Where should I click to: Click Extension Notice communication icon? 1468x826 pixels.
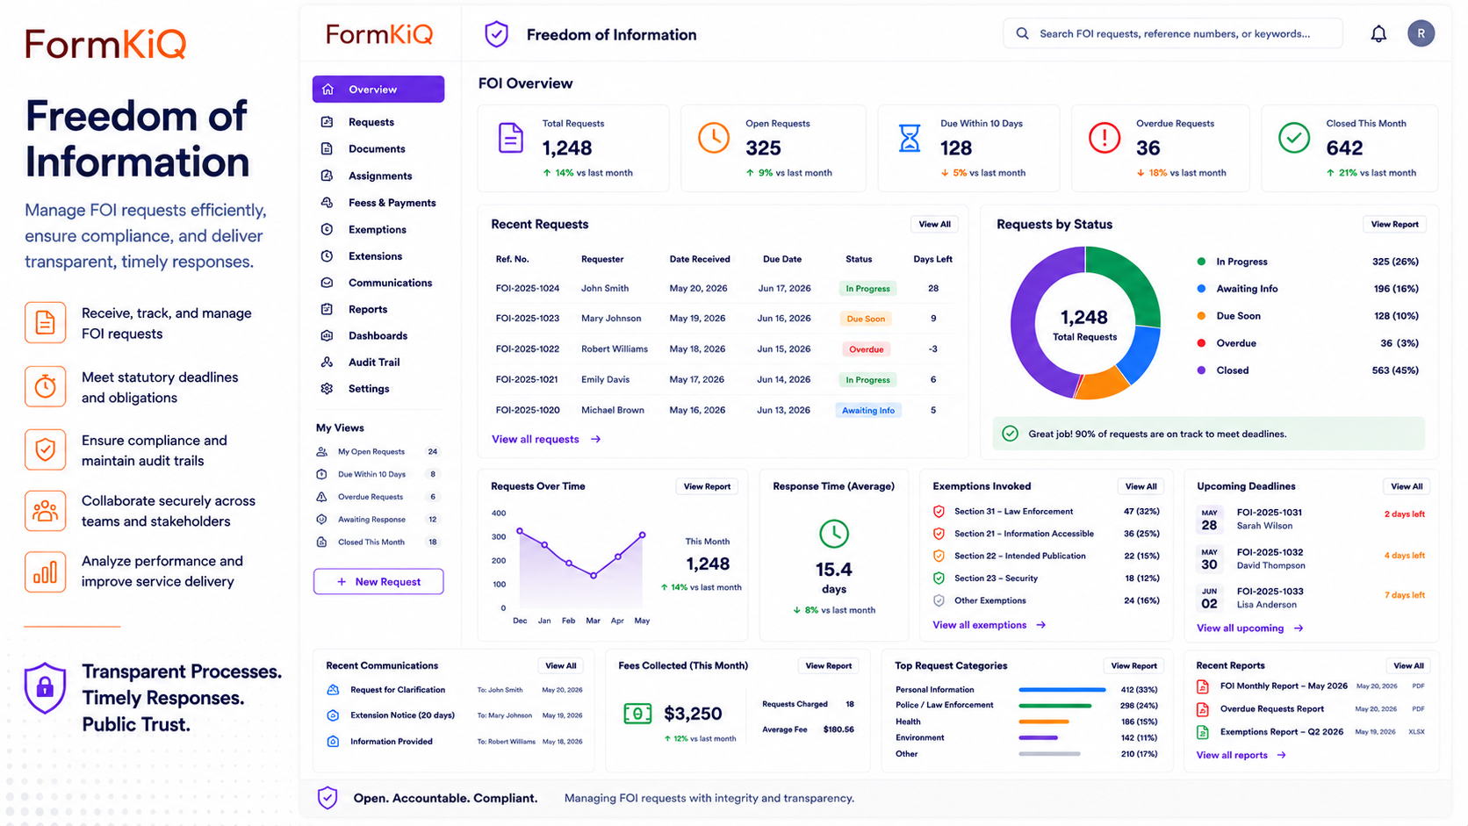coord(333,715)
